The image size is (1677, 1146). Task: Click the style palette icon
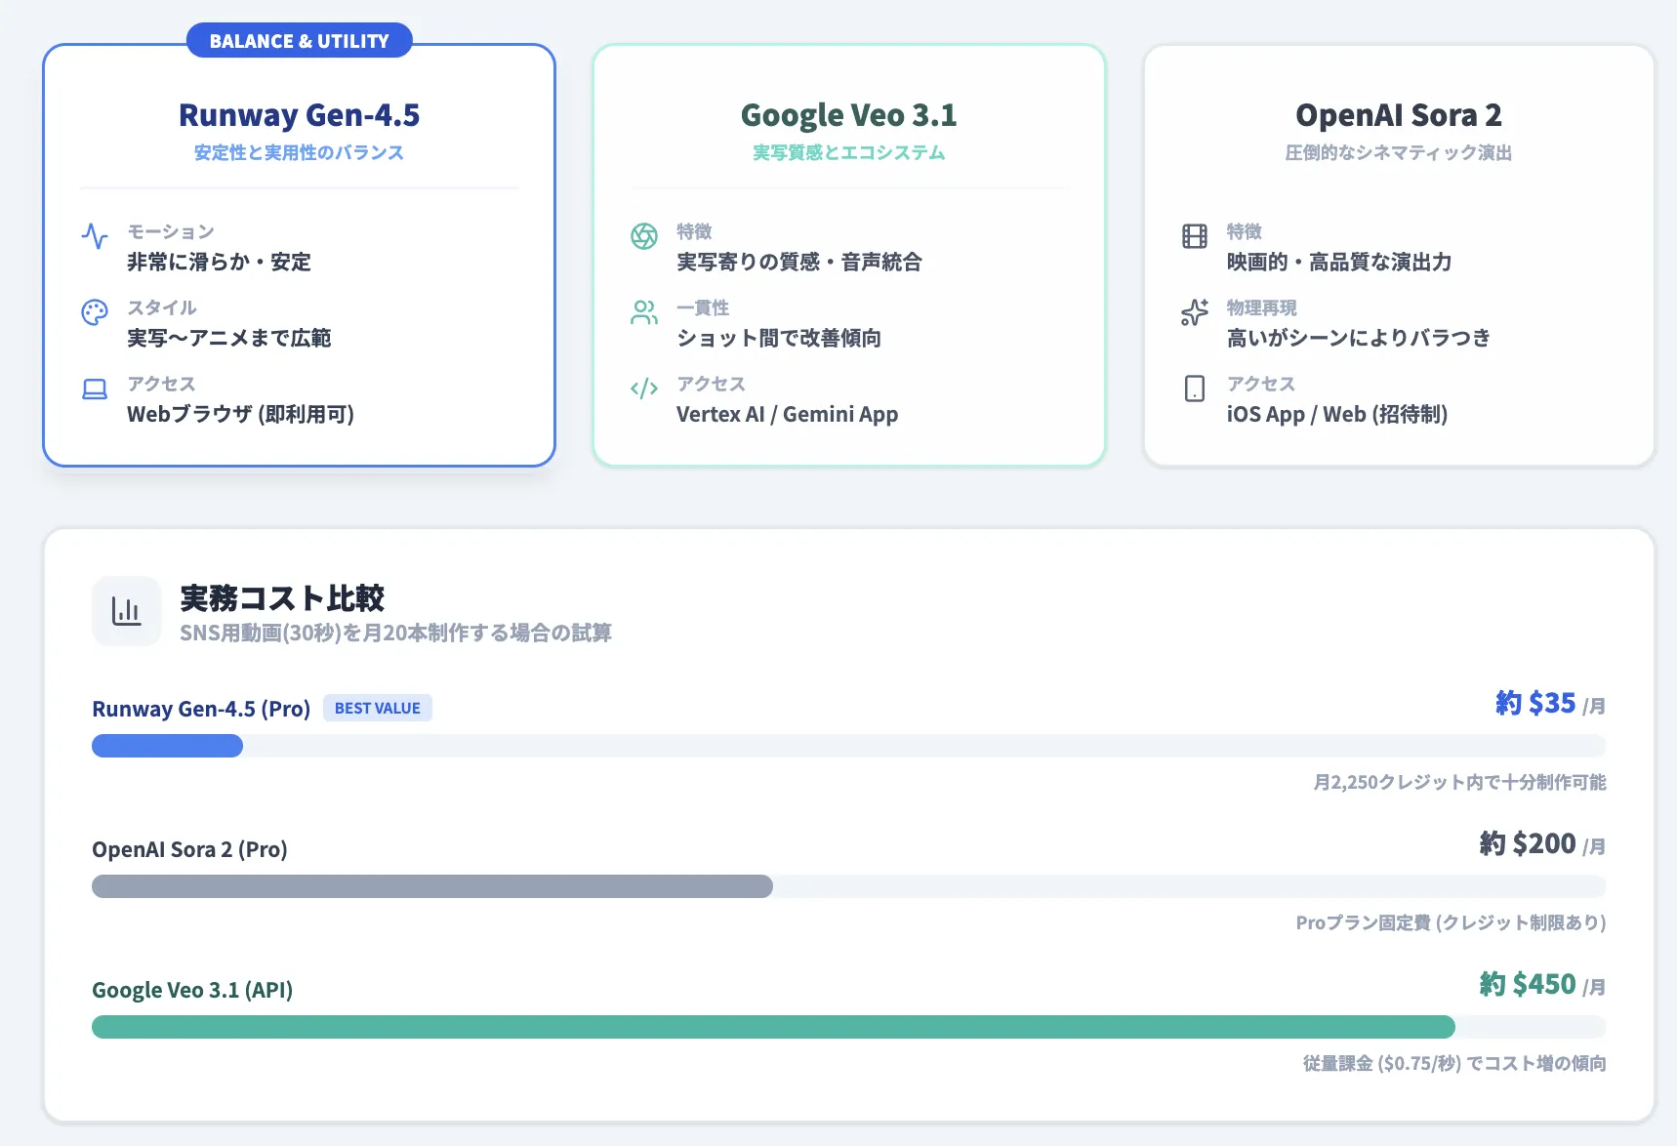95,312
